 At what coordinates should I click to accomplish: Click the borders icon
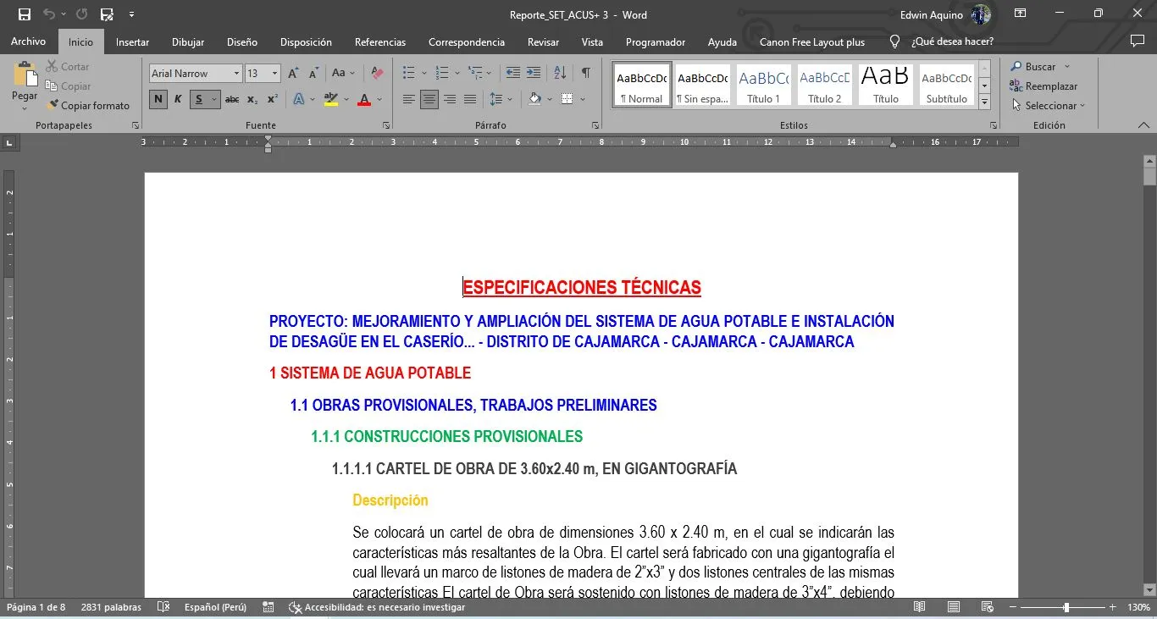(567, 99)
